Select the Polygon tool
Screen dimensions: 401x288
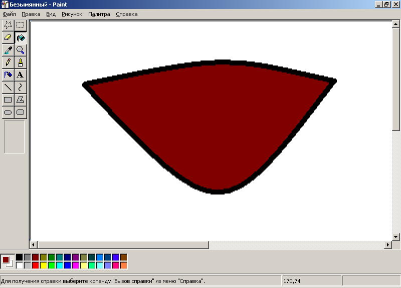point(21,99)
